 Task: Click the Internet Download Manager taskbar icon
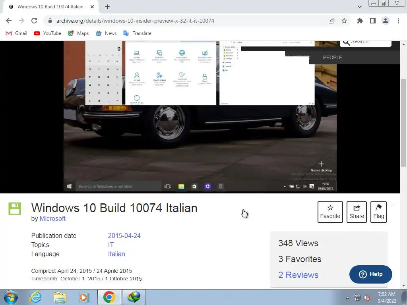click(x=134, y=297)
